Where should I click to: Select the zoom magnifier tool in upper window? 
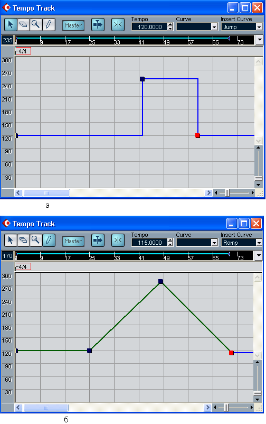tap(36, 25)
